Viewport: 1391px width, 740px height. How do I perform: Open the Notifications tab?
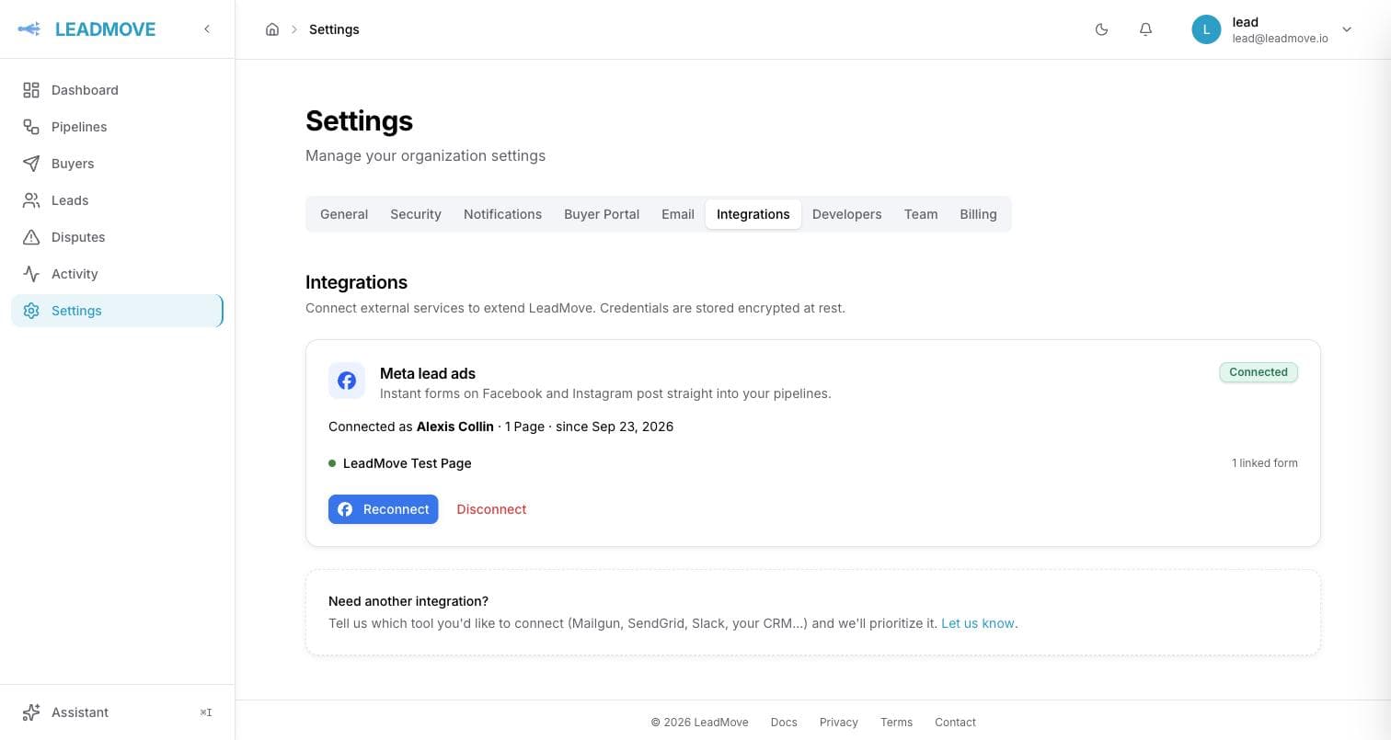point(502,214)
